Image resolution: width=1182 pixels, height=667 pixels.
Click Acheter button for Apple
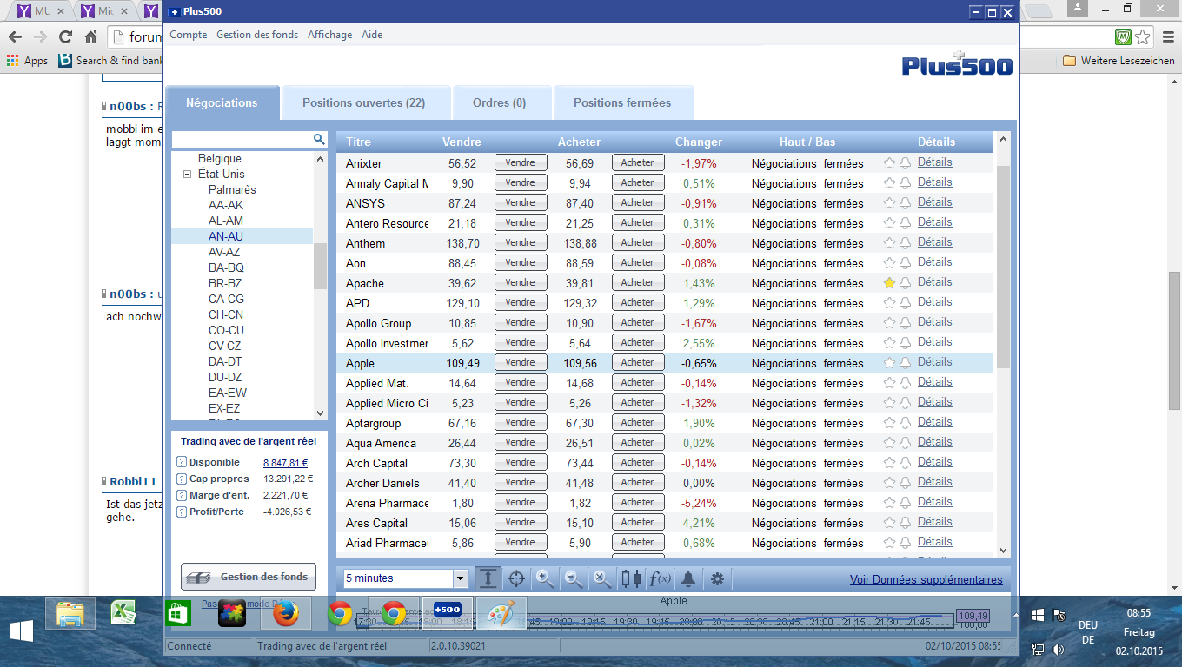(637, 362)
